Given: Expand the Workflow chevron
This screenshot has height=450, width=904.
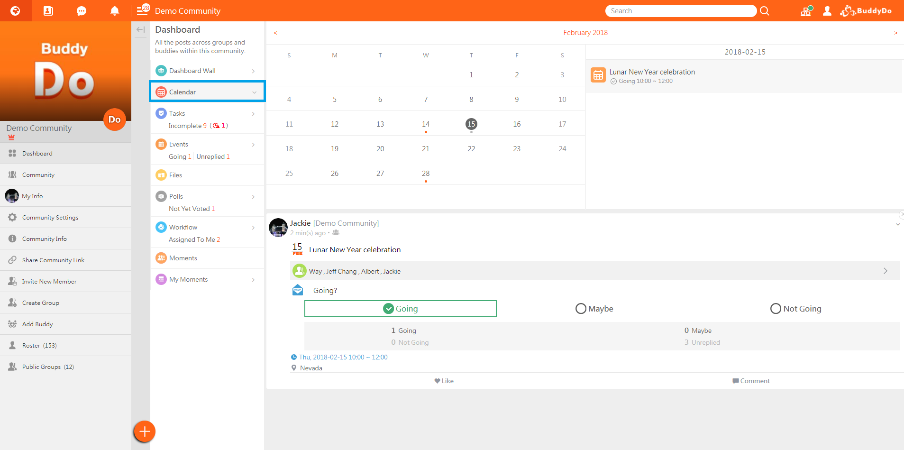Looking at the screenshot, I should click(x=254, y=228).
